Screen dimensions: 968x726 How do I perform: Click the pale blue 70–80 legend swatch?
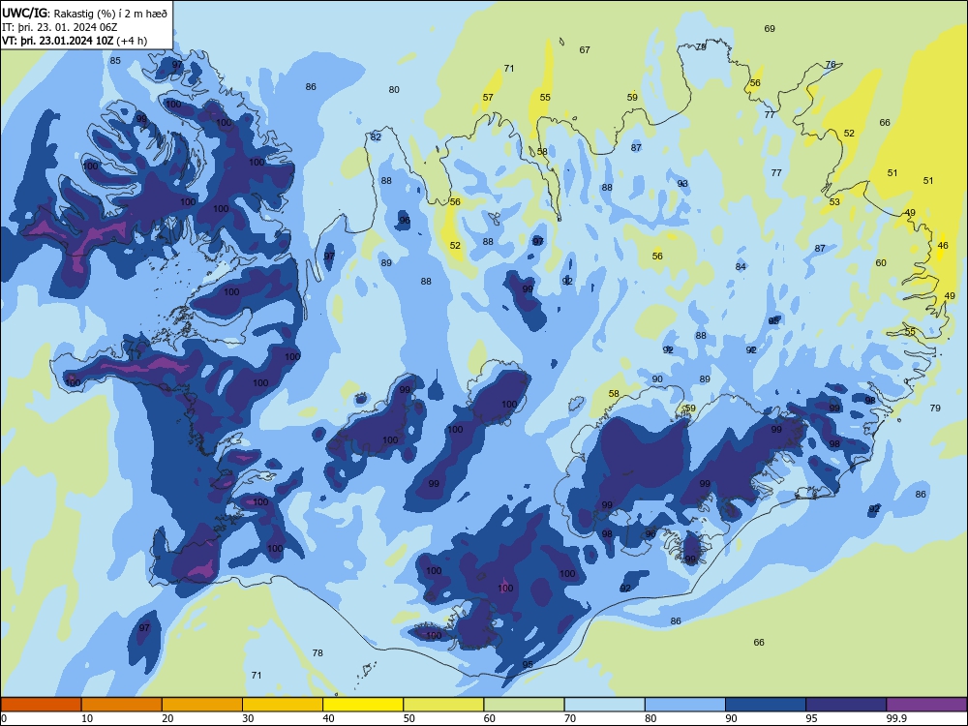point(604,705)
